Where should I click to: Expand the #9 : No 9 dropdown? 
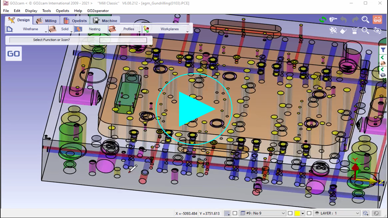point(283,213)
